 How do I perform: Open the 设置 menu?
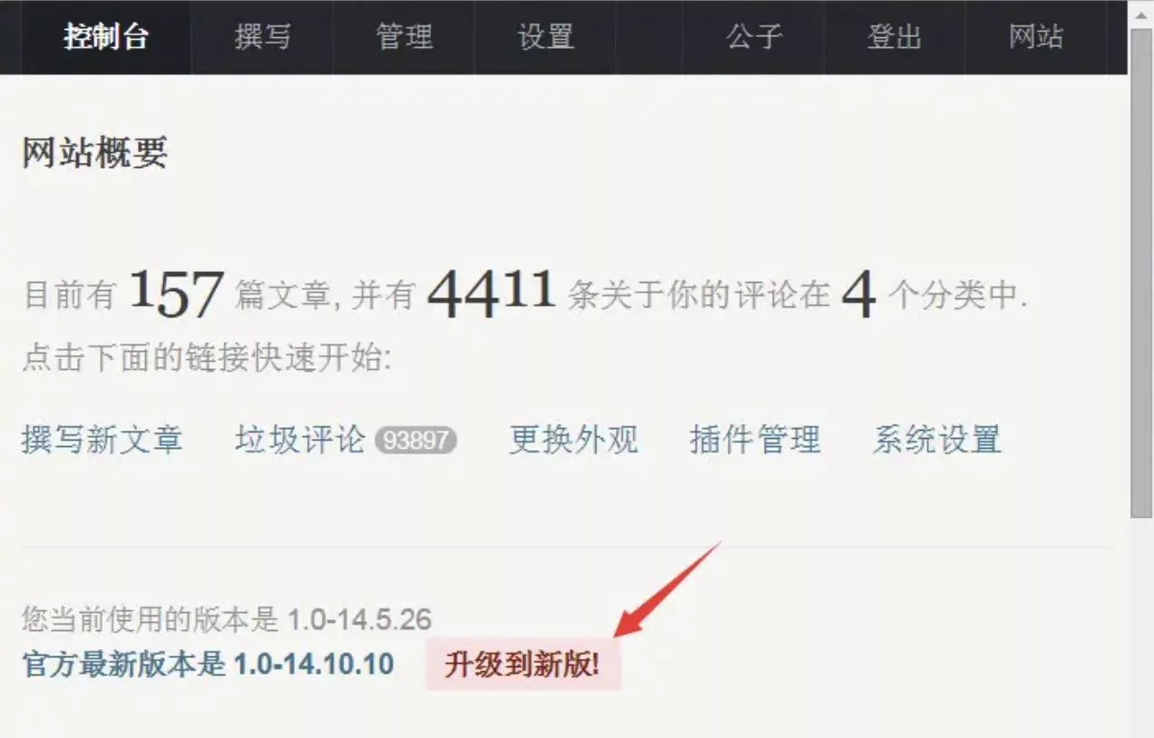(x=545, y=37)
